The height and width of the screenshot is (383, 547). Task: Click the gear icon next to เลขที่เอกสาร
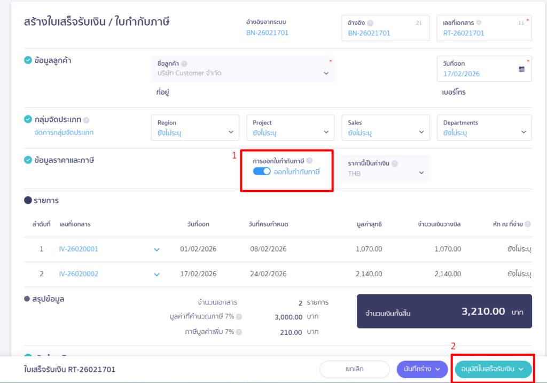(x=479, y=23)
